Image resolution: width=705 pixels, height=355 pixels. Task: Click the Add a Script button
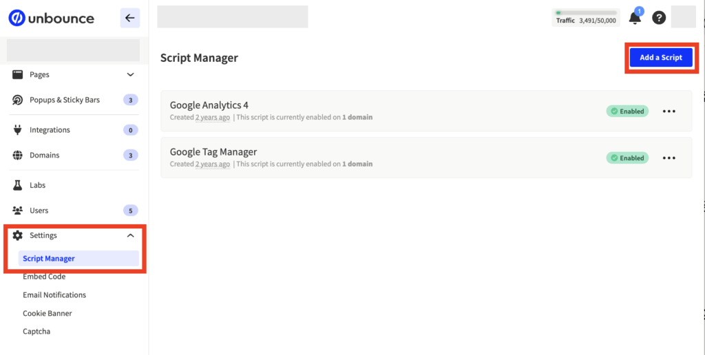click(x=660, y=58)
